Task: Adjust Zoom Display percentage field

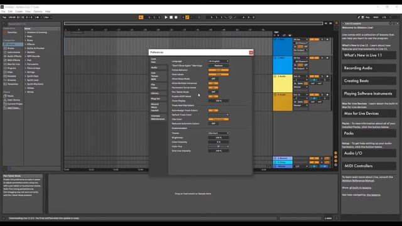Action: tap(219, 100)
